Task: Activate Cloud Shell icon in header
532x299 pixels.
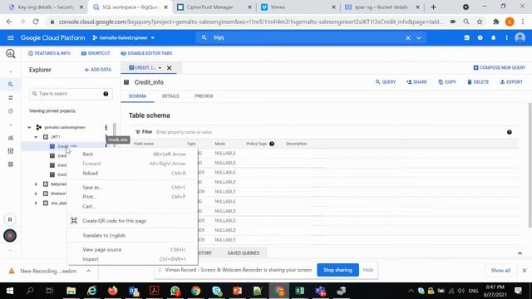Action: click(x=467, y=37)
